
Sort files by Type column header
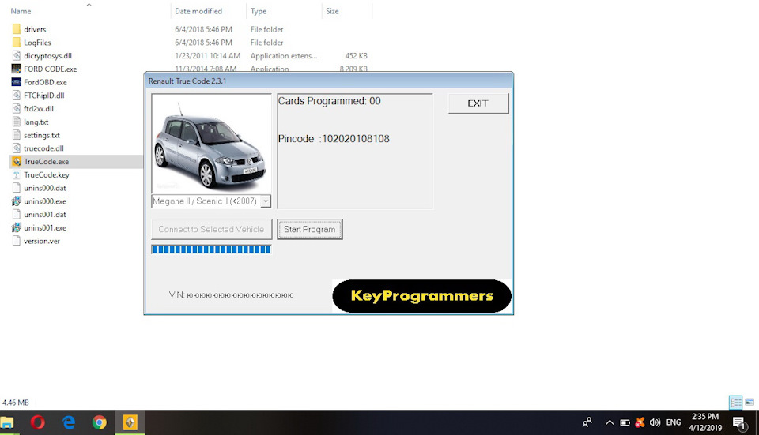point(259,11)
